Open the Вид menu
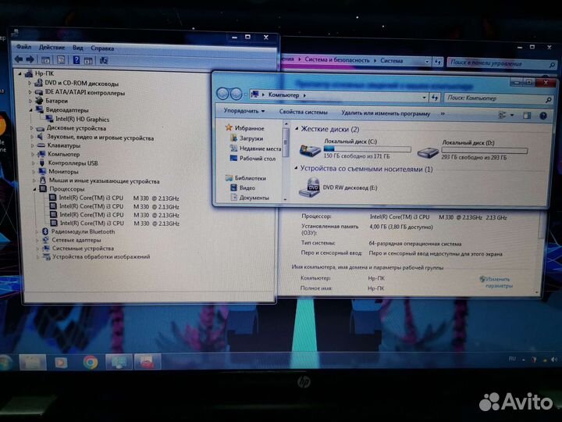The height and width of the screenshot is (422, 562). (77, 48)
